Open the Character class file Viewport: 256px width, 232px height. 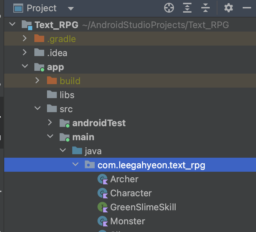(x=131, y=193)
